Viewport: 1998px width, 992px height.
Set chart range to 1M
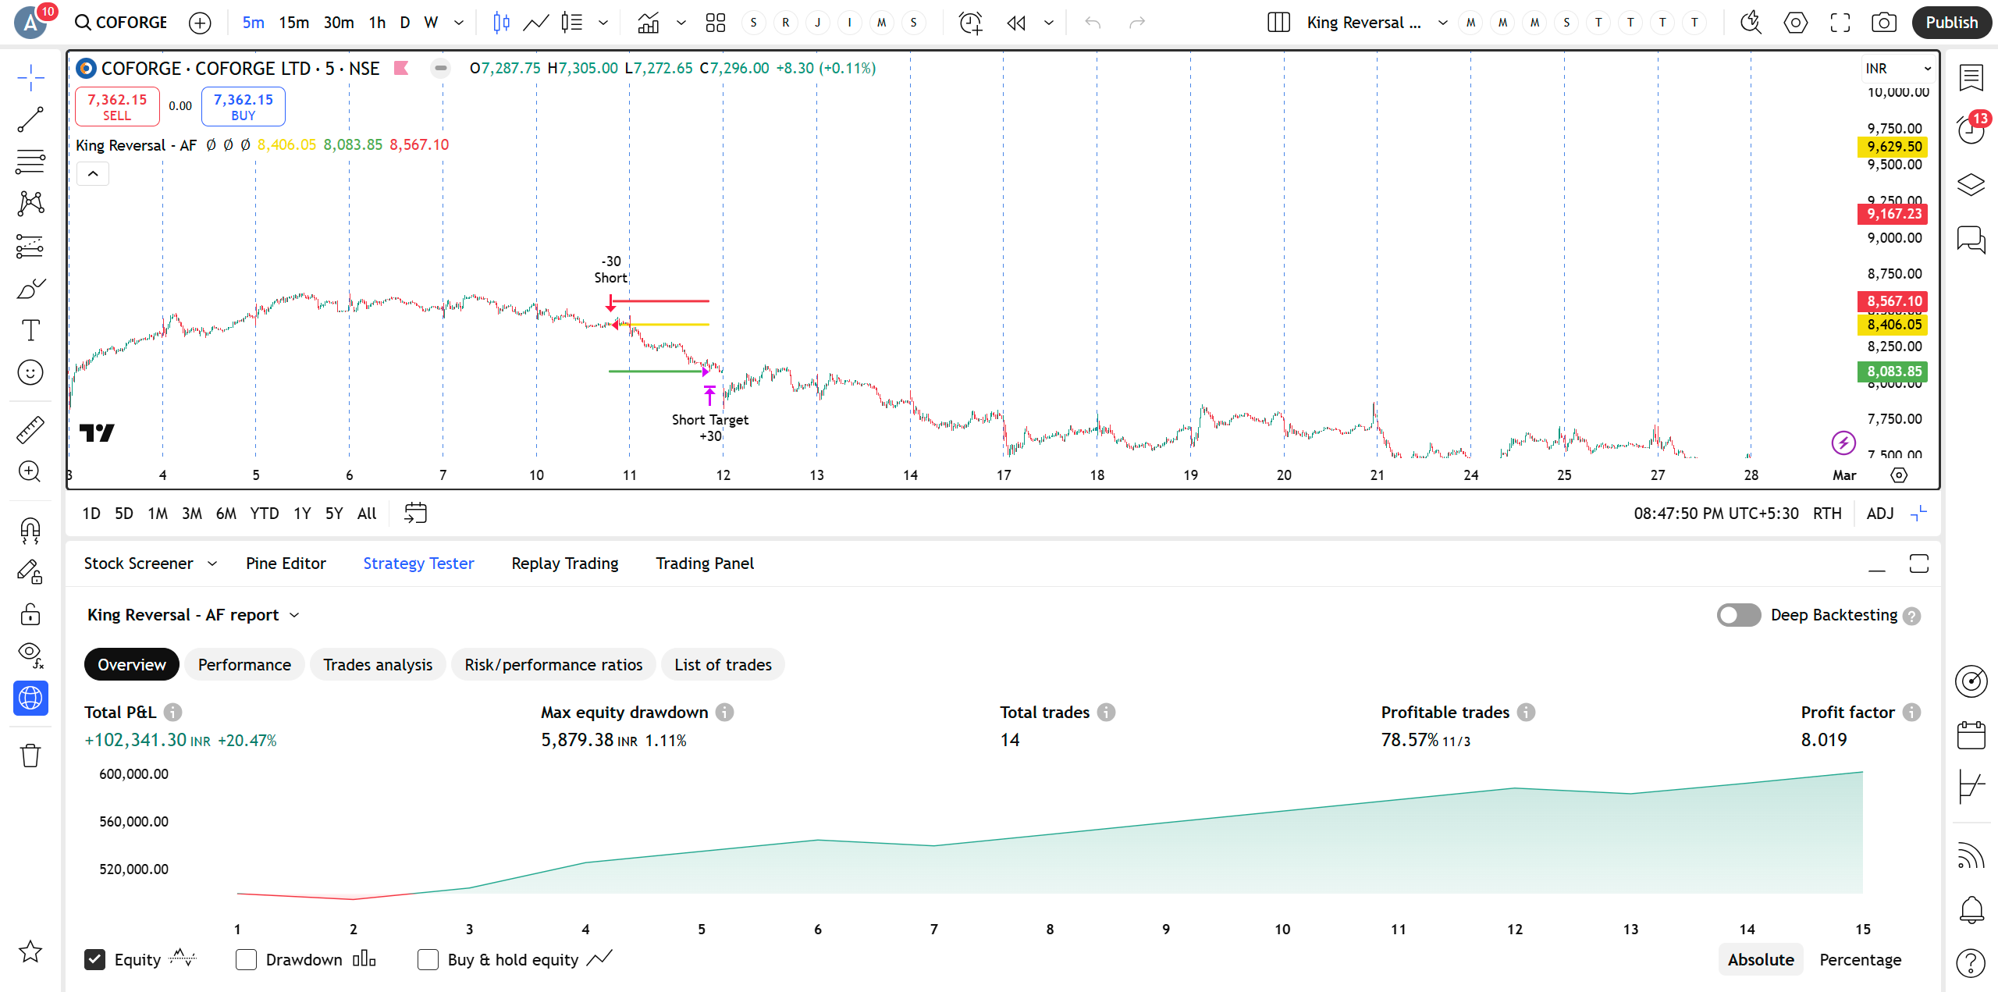158,514
